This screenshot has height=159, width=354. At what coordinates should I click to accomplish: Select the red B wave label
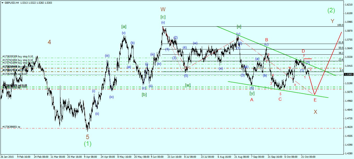point(267,40)
